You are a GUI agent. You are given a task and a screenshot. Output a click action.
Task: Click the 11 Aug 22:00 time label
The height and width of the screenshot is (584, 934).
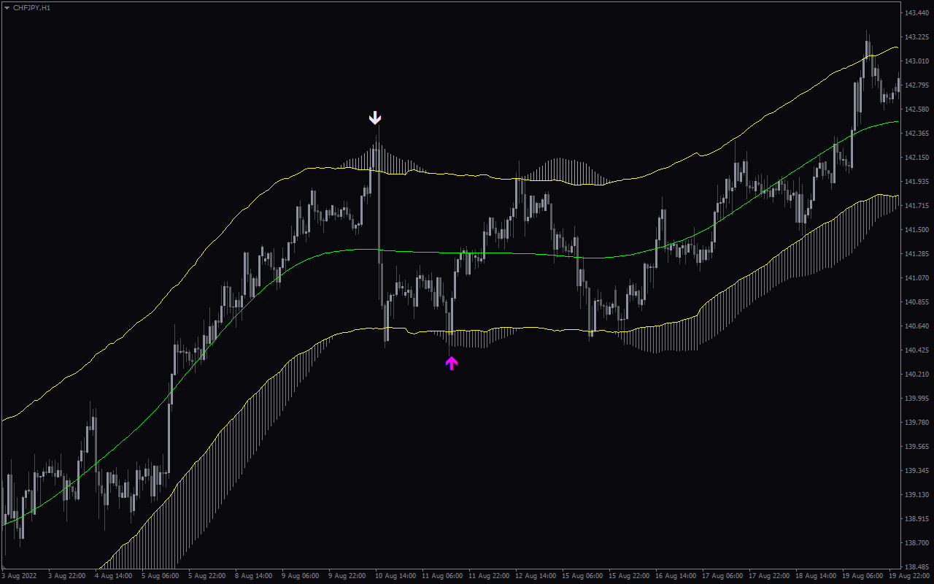(x=489, y=576)
